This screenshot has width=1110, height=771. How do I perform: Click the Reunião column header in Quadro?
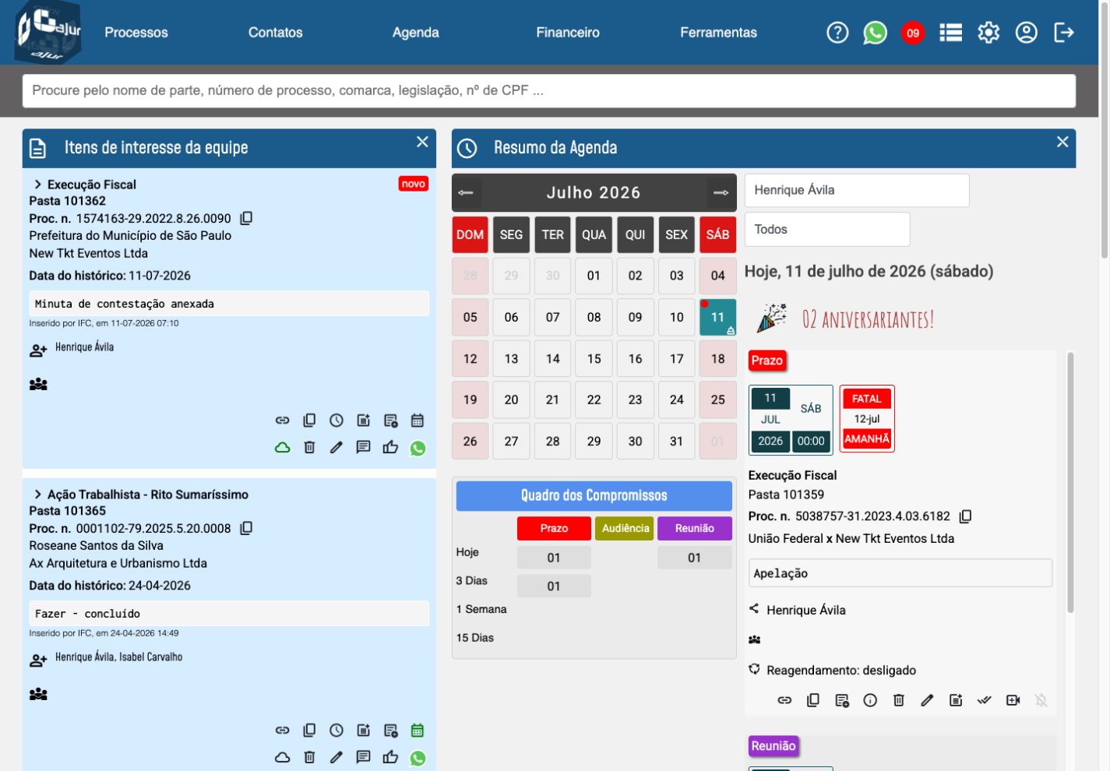click(695, 528)
